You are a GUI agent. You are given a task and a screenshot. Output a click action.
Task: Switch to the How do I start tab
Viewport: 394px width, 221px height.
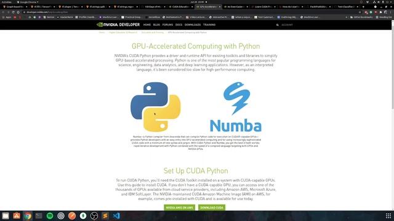(x=291, y=7)
